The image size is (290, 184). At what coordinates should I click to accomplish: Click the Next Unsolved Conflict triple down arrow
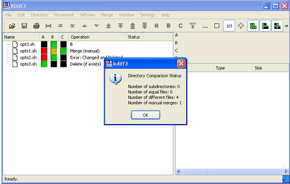pyautogui.click(x=144, y=26)
